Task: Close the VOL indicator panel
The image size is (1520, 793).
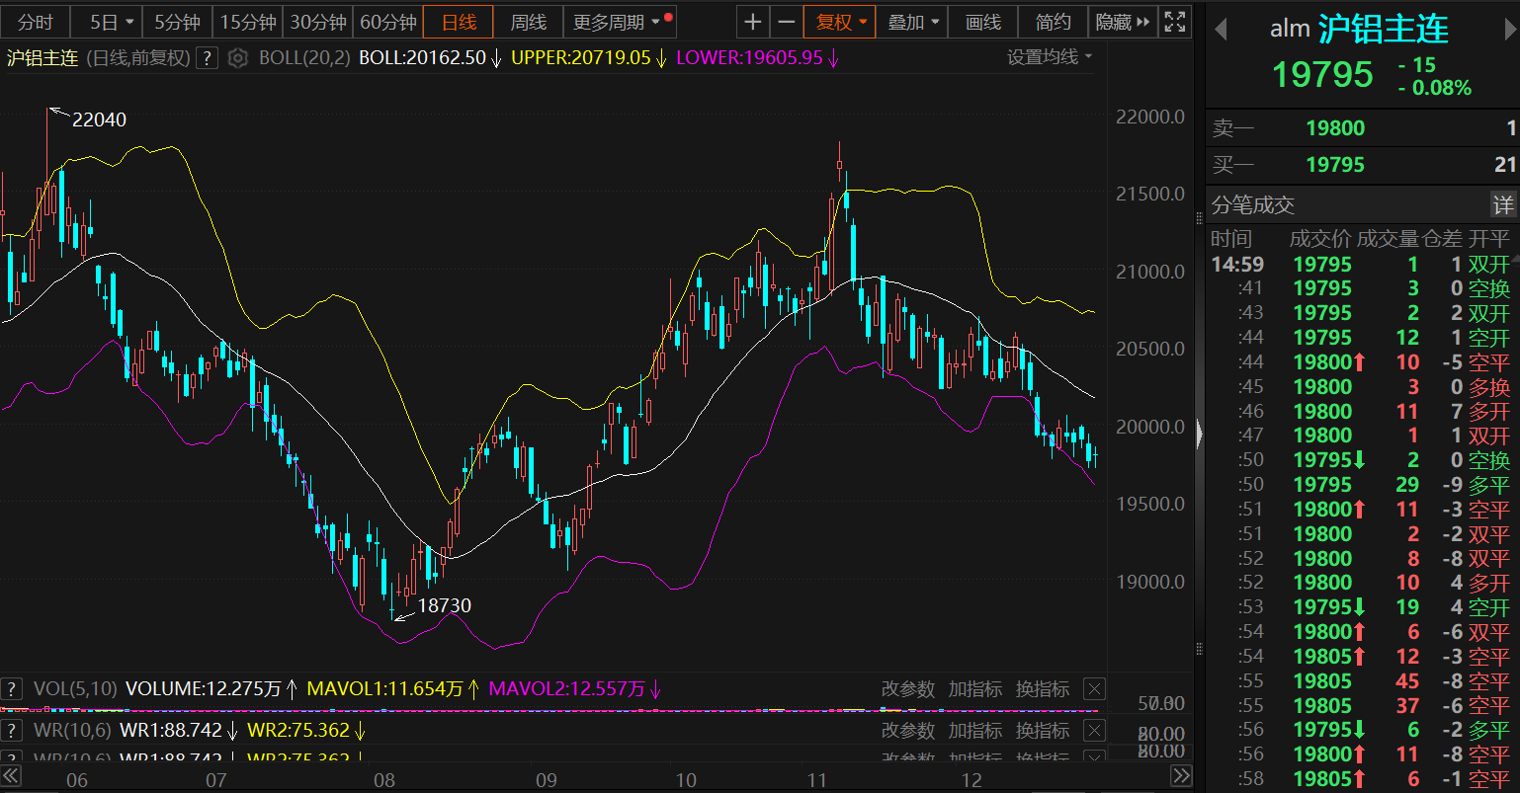Action: pos(1094,689)
